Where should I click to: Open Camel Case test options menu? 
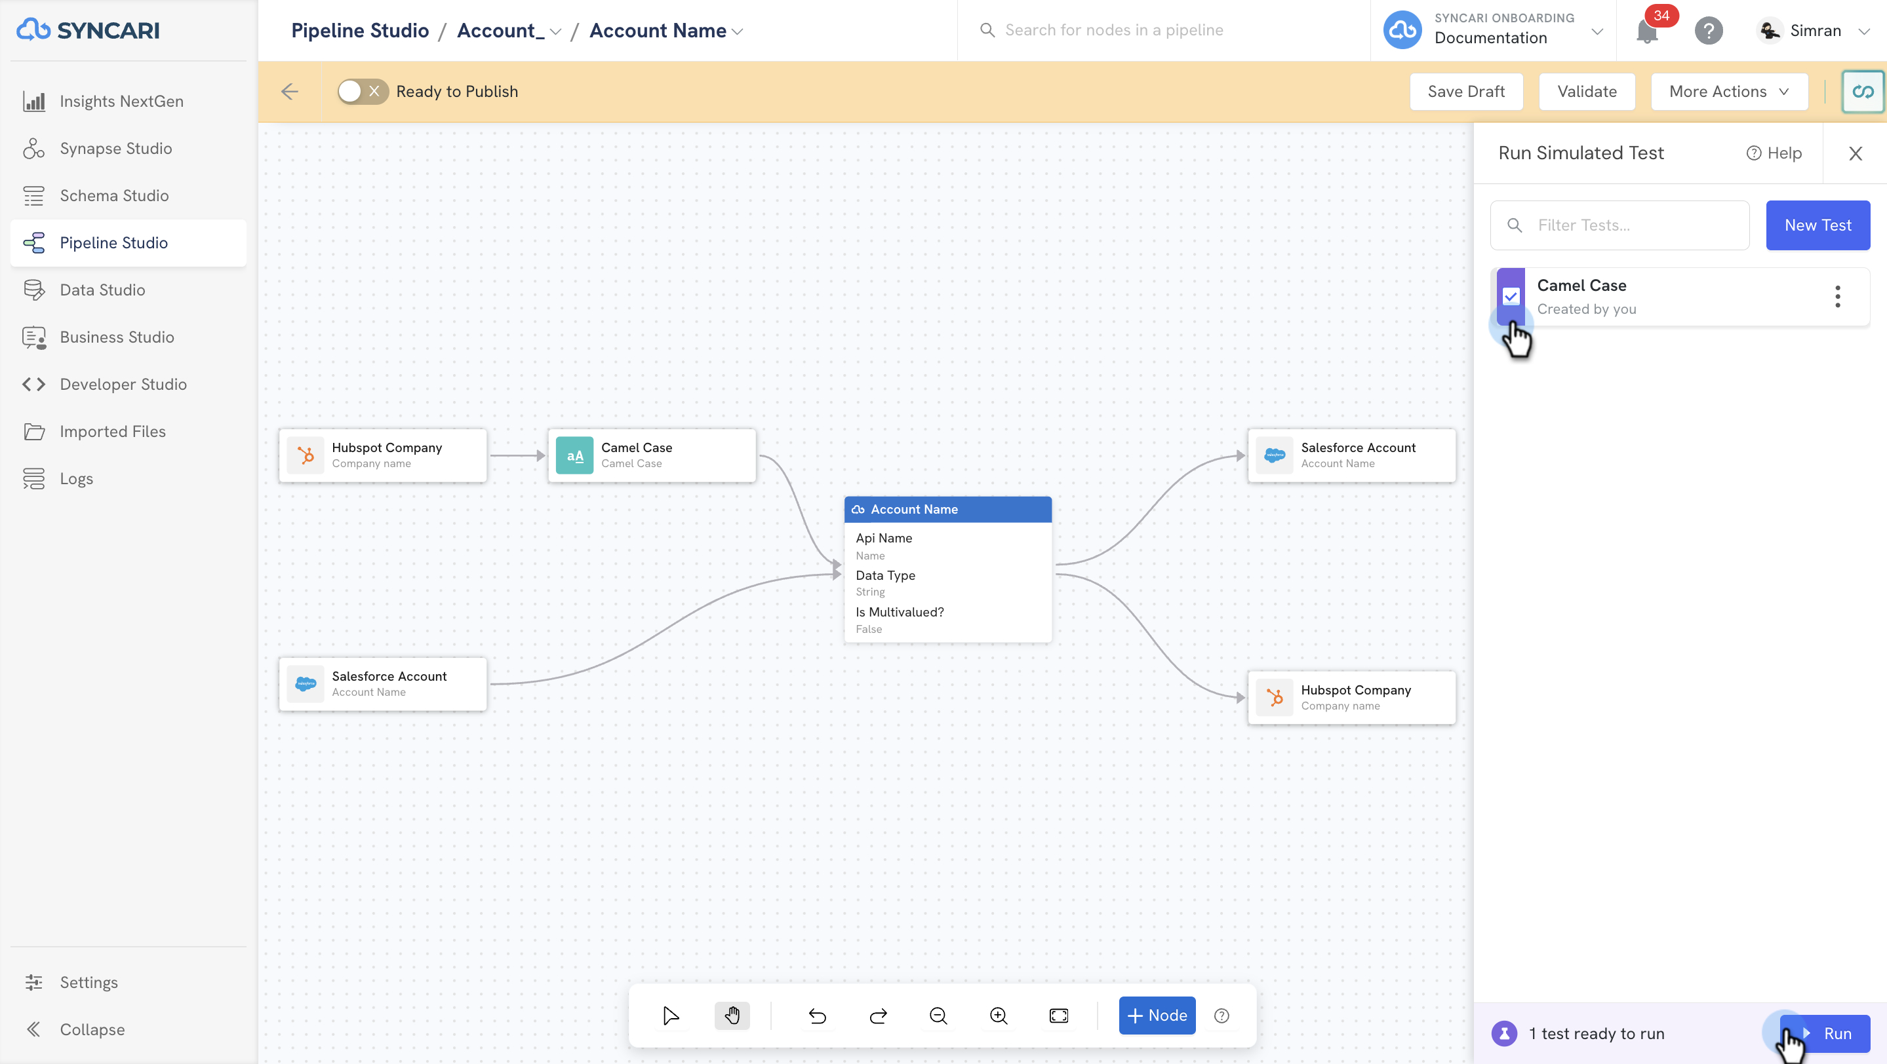click(x=1837, y=296)
